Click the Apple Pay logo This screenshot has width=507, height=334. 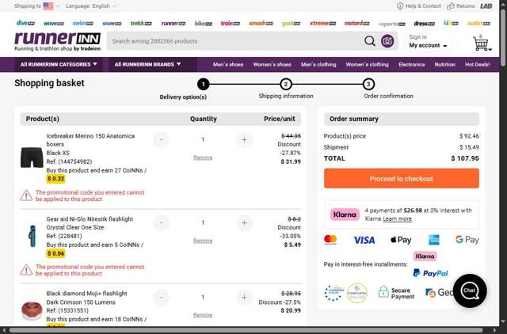[401, 240]
